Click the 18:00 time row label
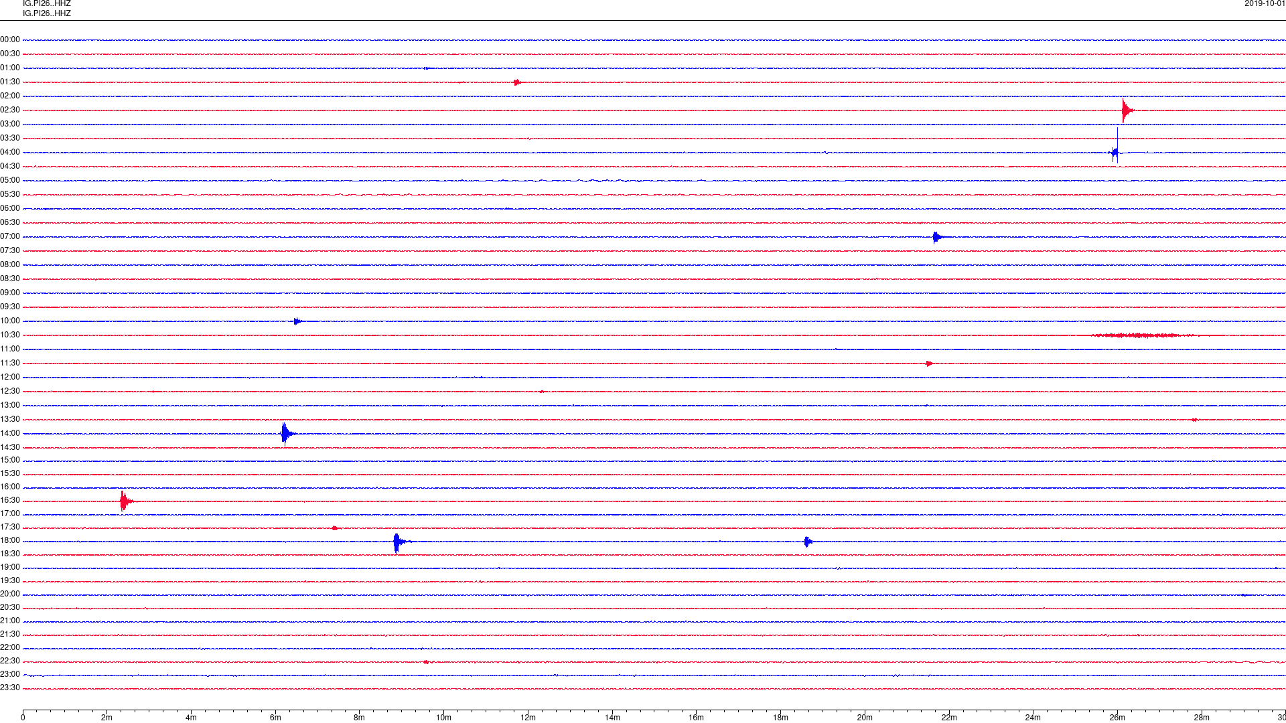 coord(10,540)
